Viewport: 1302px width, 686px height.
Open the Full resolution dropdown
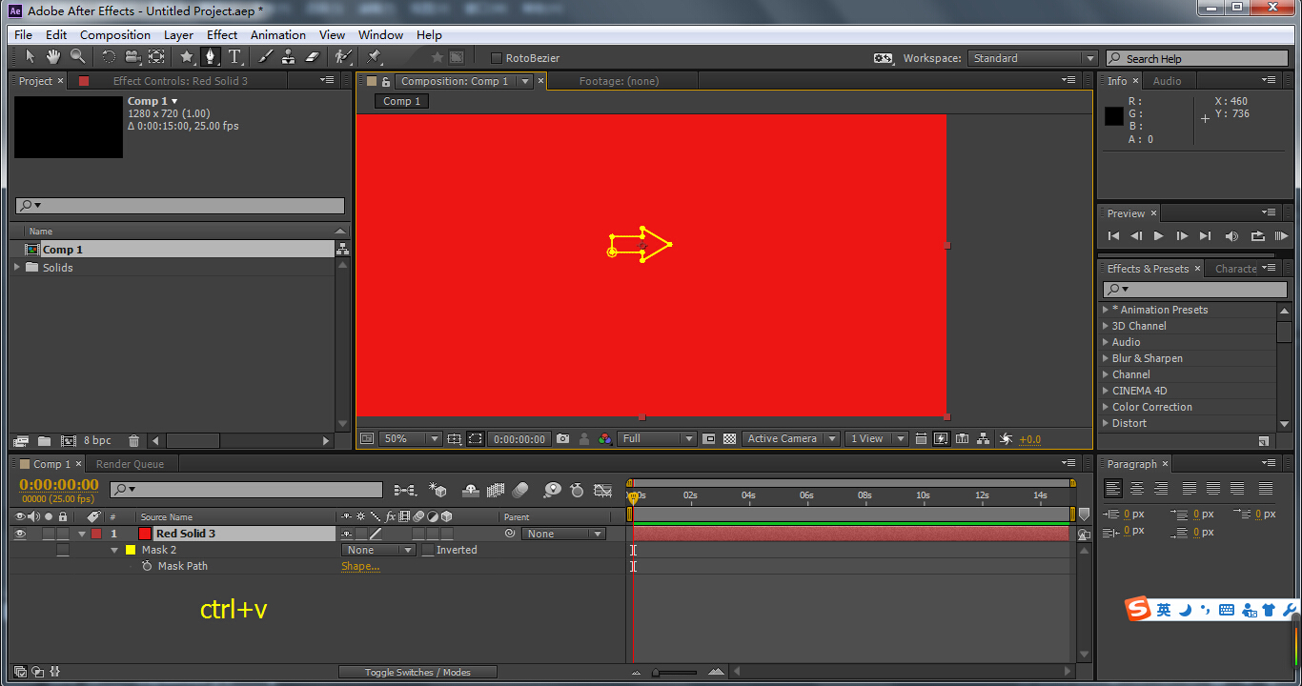tap(658, 439)
